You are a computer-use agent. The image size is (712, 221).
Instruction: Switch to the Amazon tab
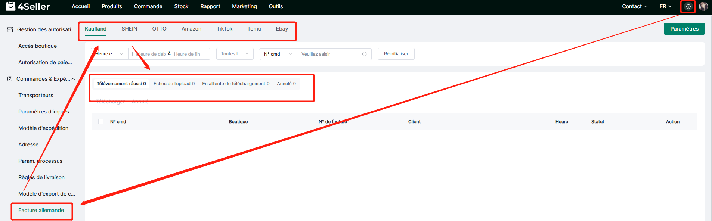(x=191, y=29)
